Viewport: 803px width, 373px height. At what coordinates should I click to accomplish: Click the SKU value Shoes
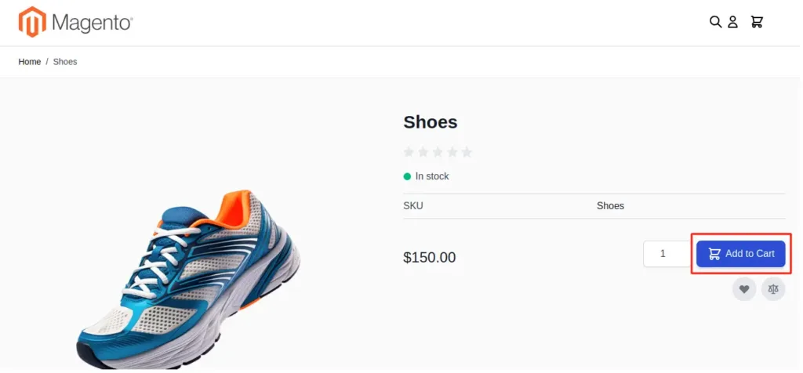[x=610, y=206]
